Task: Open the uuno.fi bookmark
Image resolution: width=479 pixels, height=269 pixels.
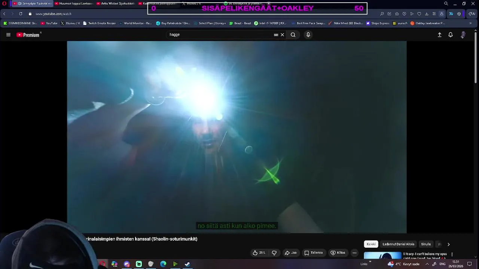Action: (400, 23)
